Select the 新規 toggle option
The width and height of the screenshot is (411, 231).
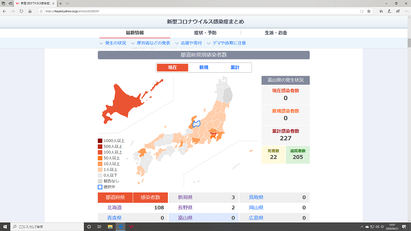coord(204,68)
